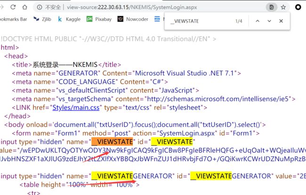Click the __VIEWSTATEGENERATOR name attribute match
This screenshot has width=306, height=195.
(133, 176)
